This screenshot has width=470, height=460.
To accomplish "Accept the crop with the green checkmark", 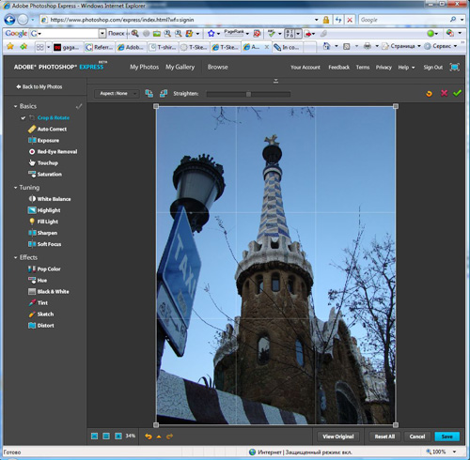I will (457, 93).
